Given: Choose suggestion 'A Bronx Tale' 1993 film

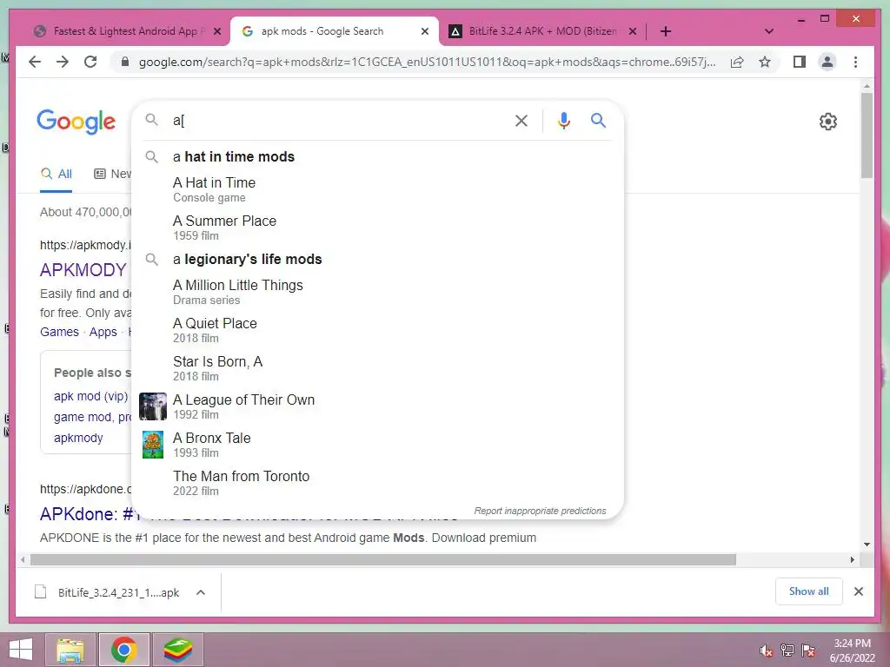Looking at the screenshot, I should tap(378, 445).
